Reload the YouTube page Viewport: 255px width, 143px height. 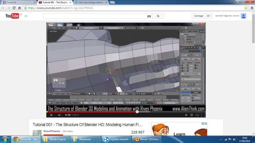[x=14, y=8]
